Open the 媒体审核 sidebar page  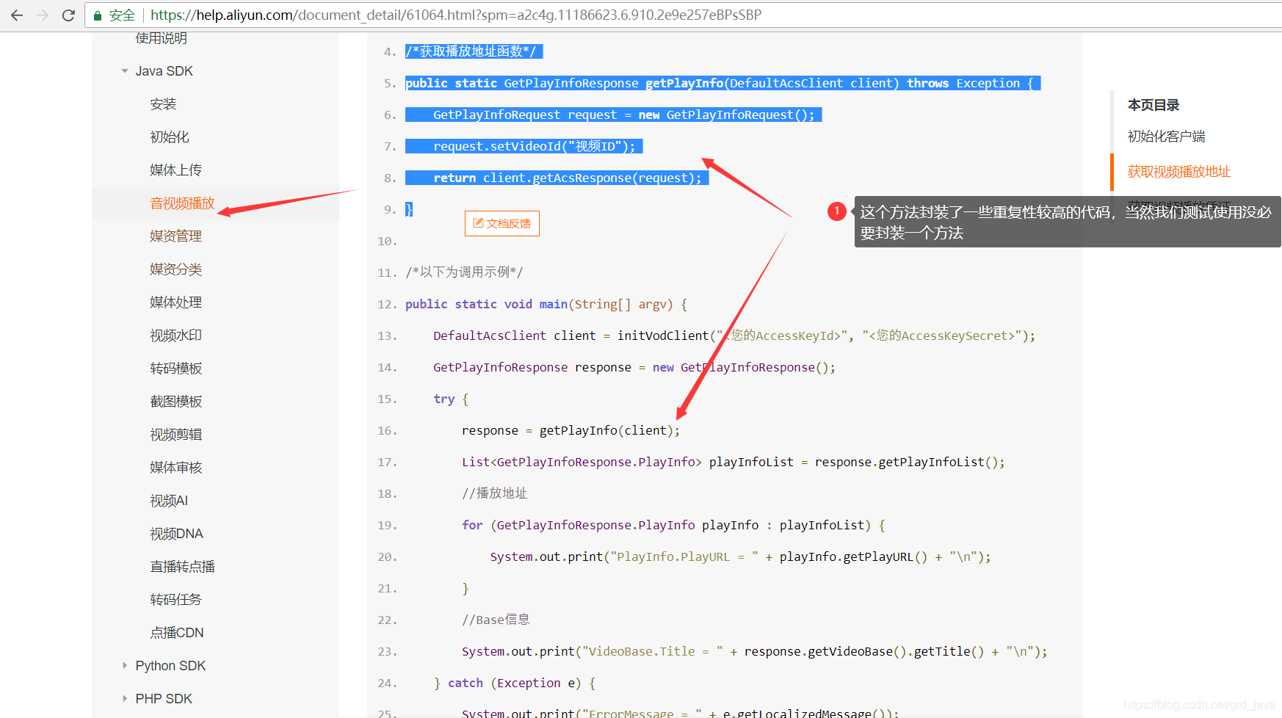[175, 468]
